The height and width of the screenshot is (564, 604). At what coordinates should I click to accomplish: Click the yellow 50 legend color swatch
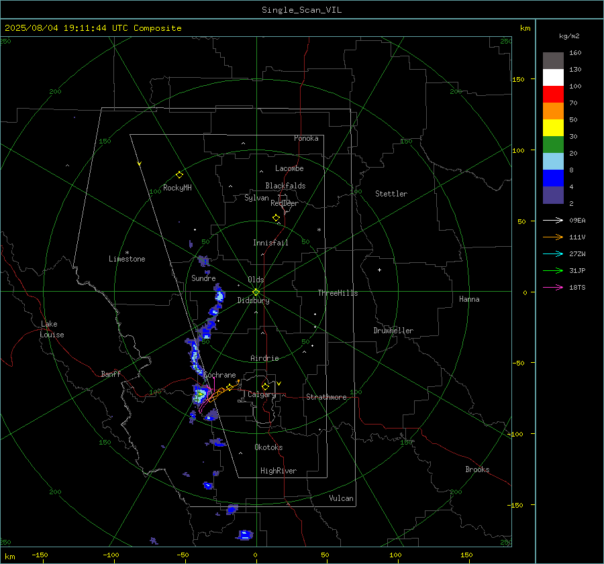(553, 128)
